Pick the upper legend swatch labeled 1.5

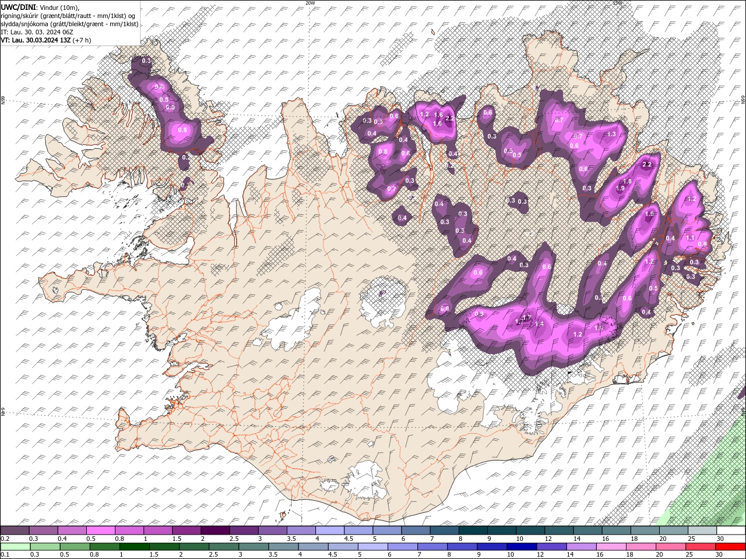click(x=186, y=530)
